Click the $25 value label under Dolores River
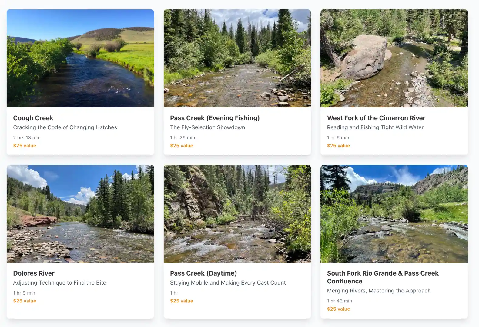The image size is (479, 327). coord(25,301)
